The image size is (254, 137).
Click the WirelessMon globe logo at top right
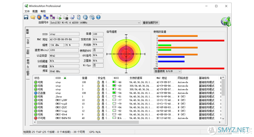(226, 22)
